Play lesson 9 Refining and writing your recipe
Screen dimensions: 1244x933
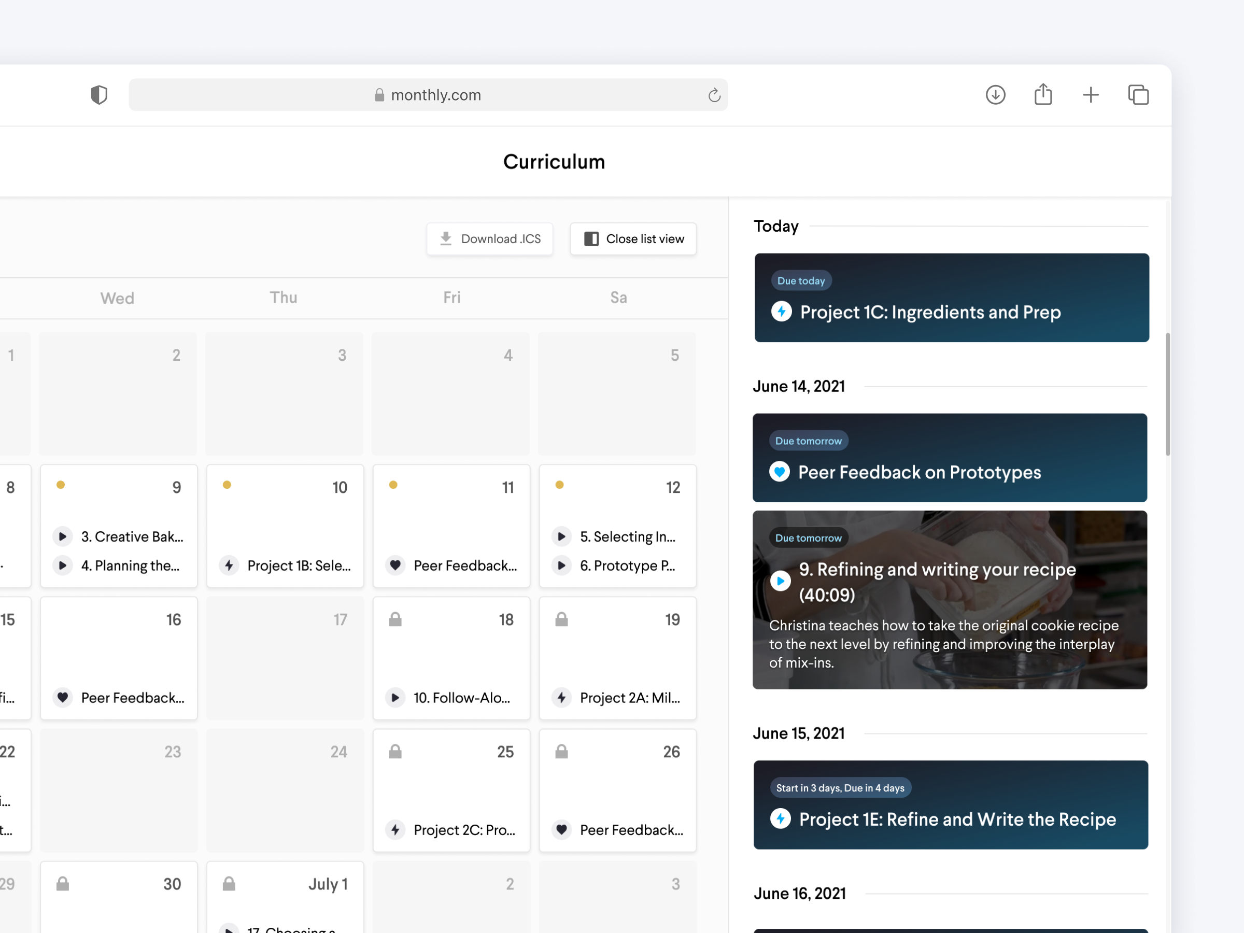(780, 581)
